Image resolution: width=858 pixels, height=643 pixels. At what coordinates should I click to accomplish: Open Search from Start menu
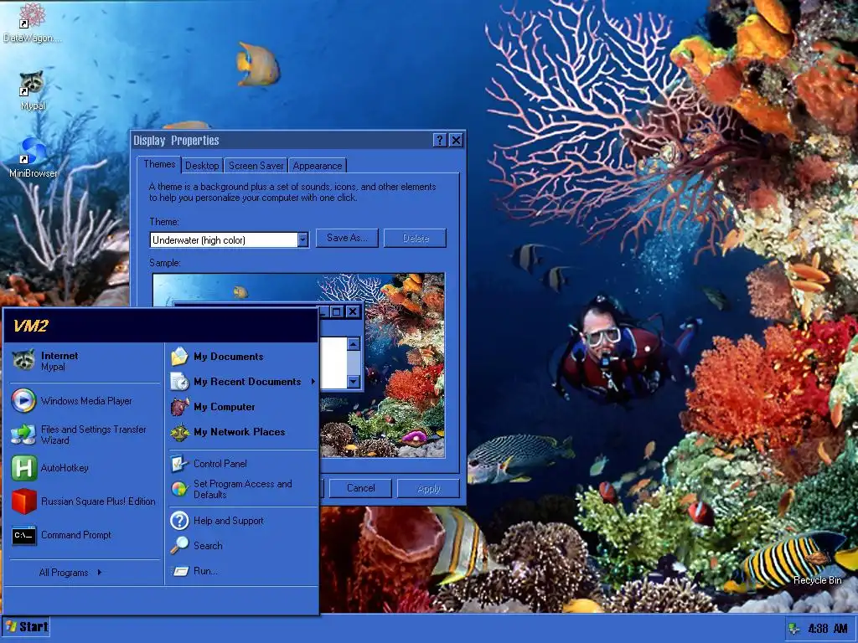tap(243, 546)
